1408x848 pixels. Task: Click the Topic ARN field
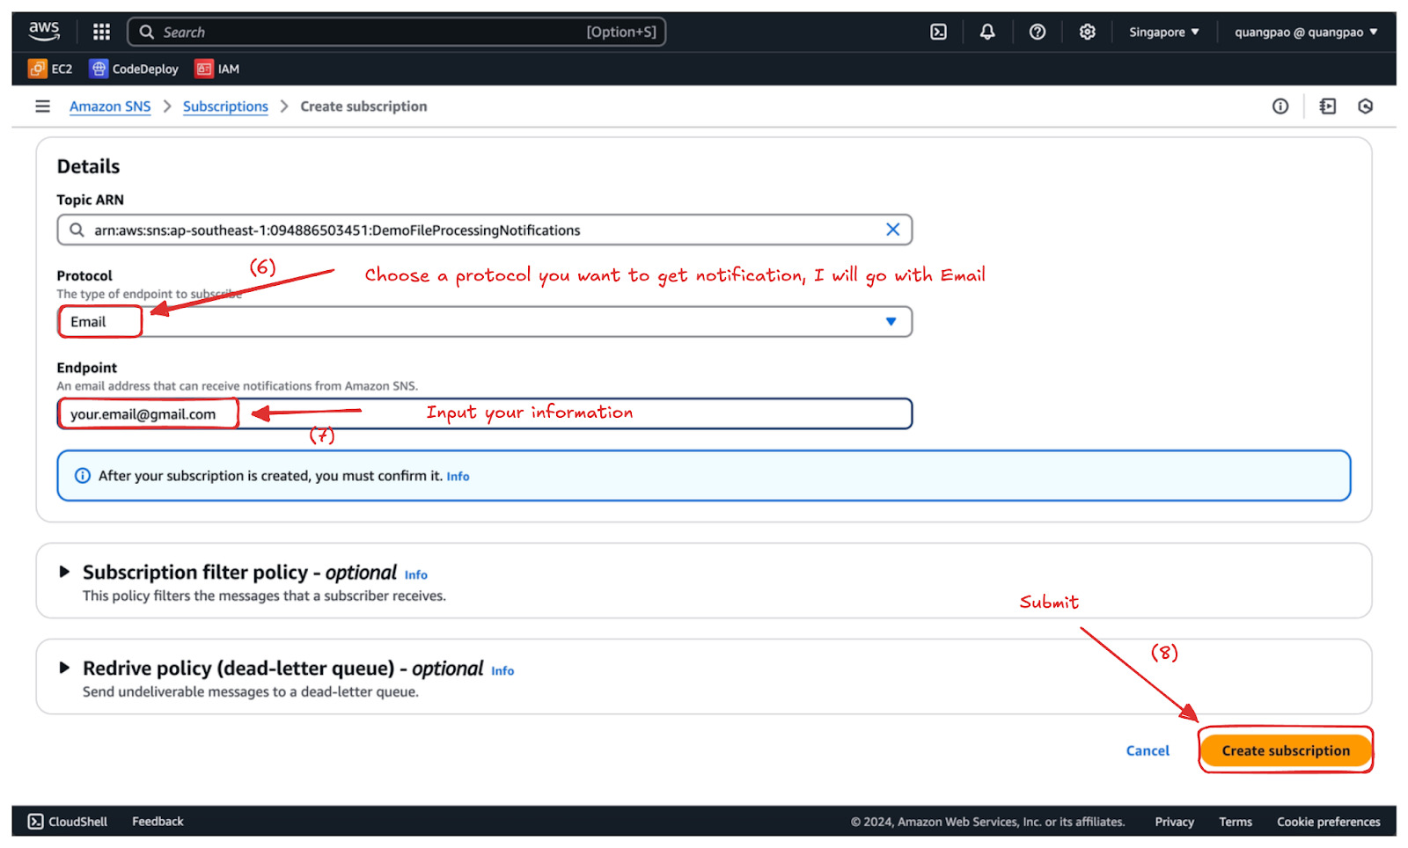pos(485,230)
